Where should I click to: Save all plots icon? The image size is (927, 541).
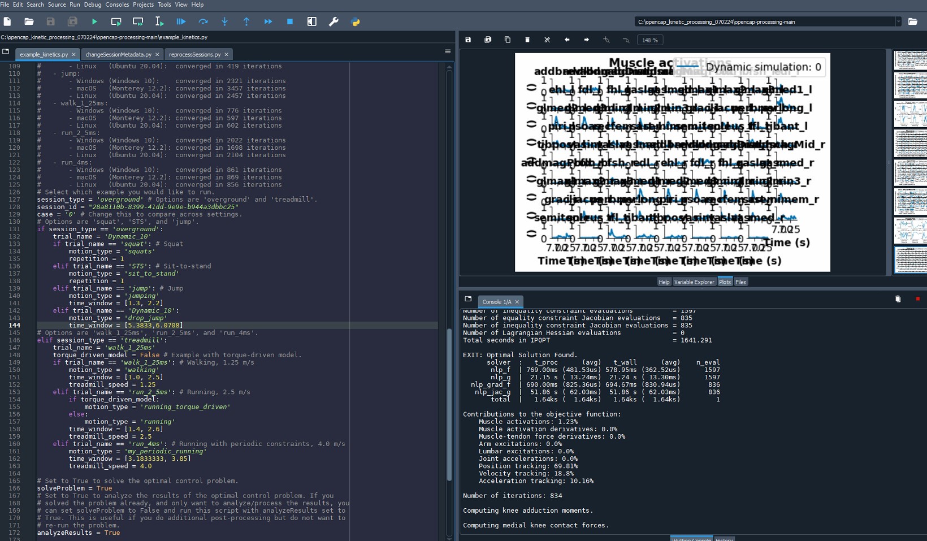click(x=488, y=40)
